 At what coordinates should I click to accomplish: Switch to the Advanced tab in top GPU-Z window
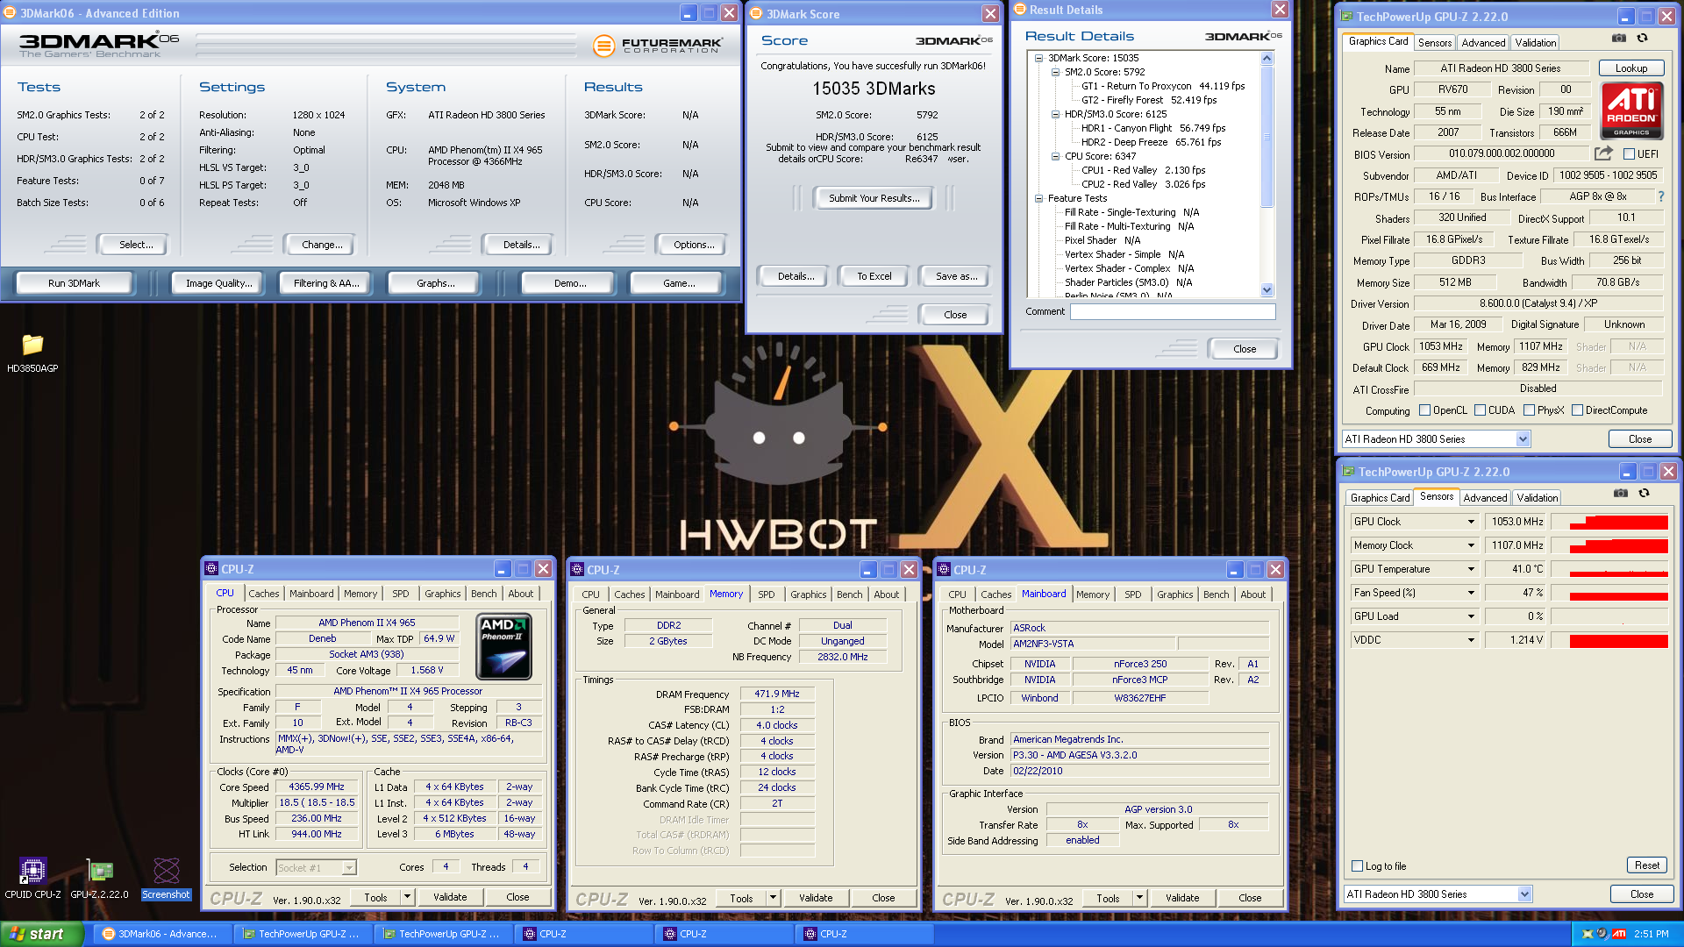[1483, 42]
